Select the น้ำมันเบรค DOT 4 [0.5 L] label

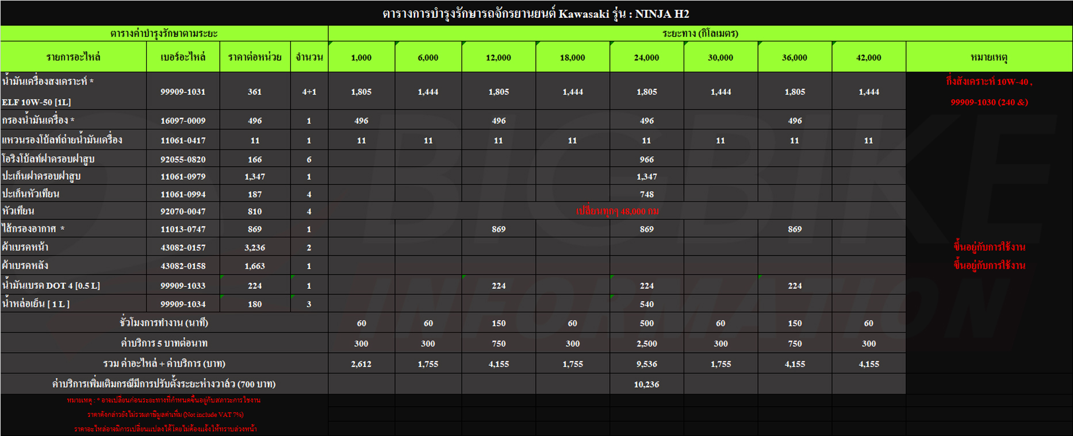tap(51, 285)
